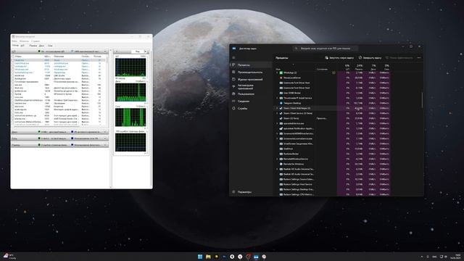Click Запустить новую задачу button

(339, 58)
